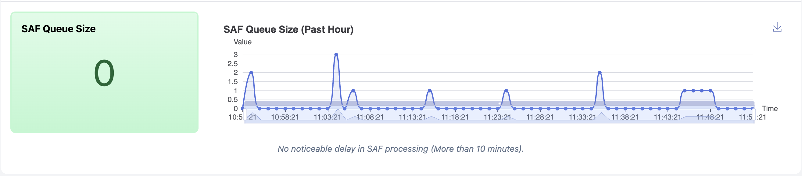The width and height of the screenshot is (802, 176).
Task: Select the peak data point at value 3
Action: [336, 55]
